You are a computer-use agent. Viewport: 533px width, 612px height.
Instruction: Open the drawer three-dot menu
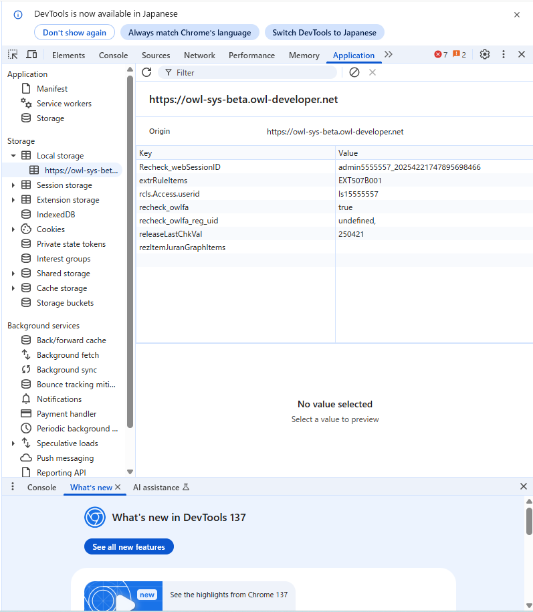[13, 486]
